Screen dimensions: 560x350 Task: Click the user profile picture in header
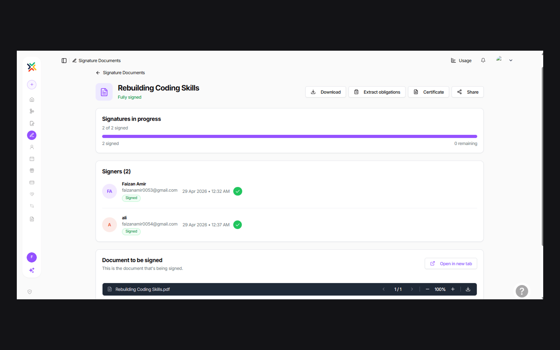point(499,59)
